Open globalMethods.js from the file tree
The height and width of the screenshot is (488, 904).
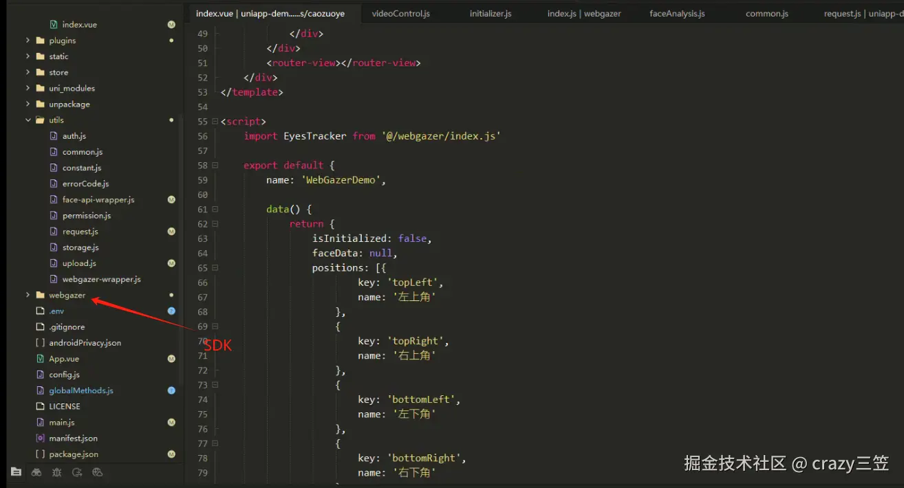coord(81,390)
